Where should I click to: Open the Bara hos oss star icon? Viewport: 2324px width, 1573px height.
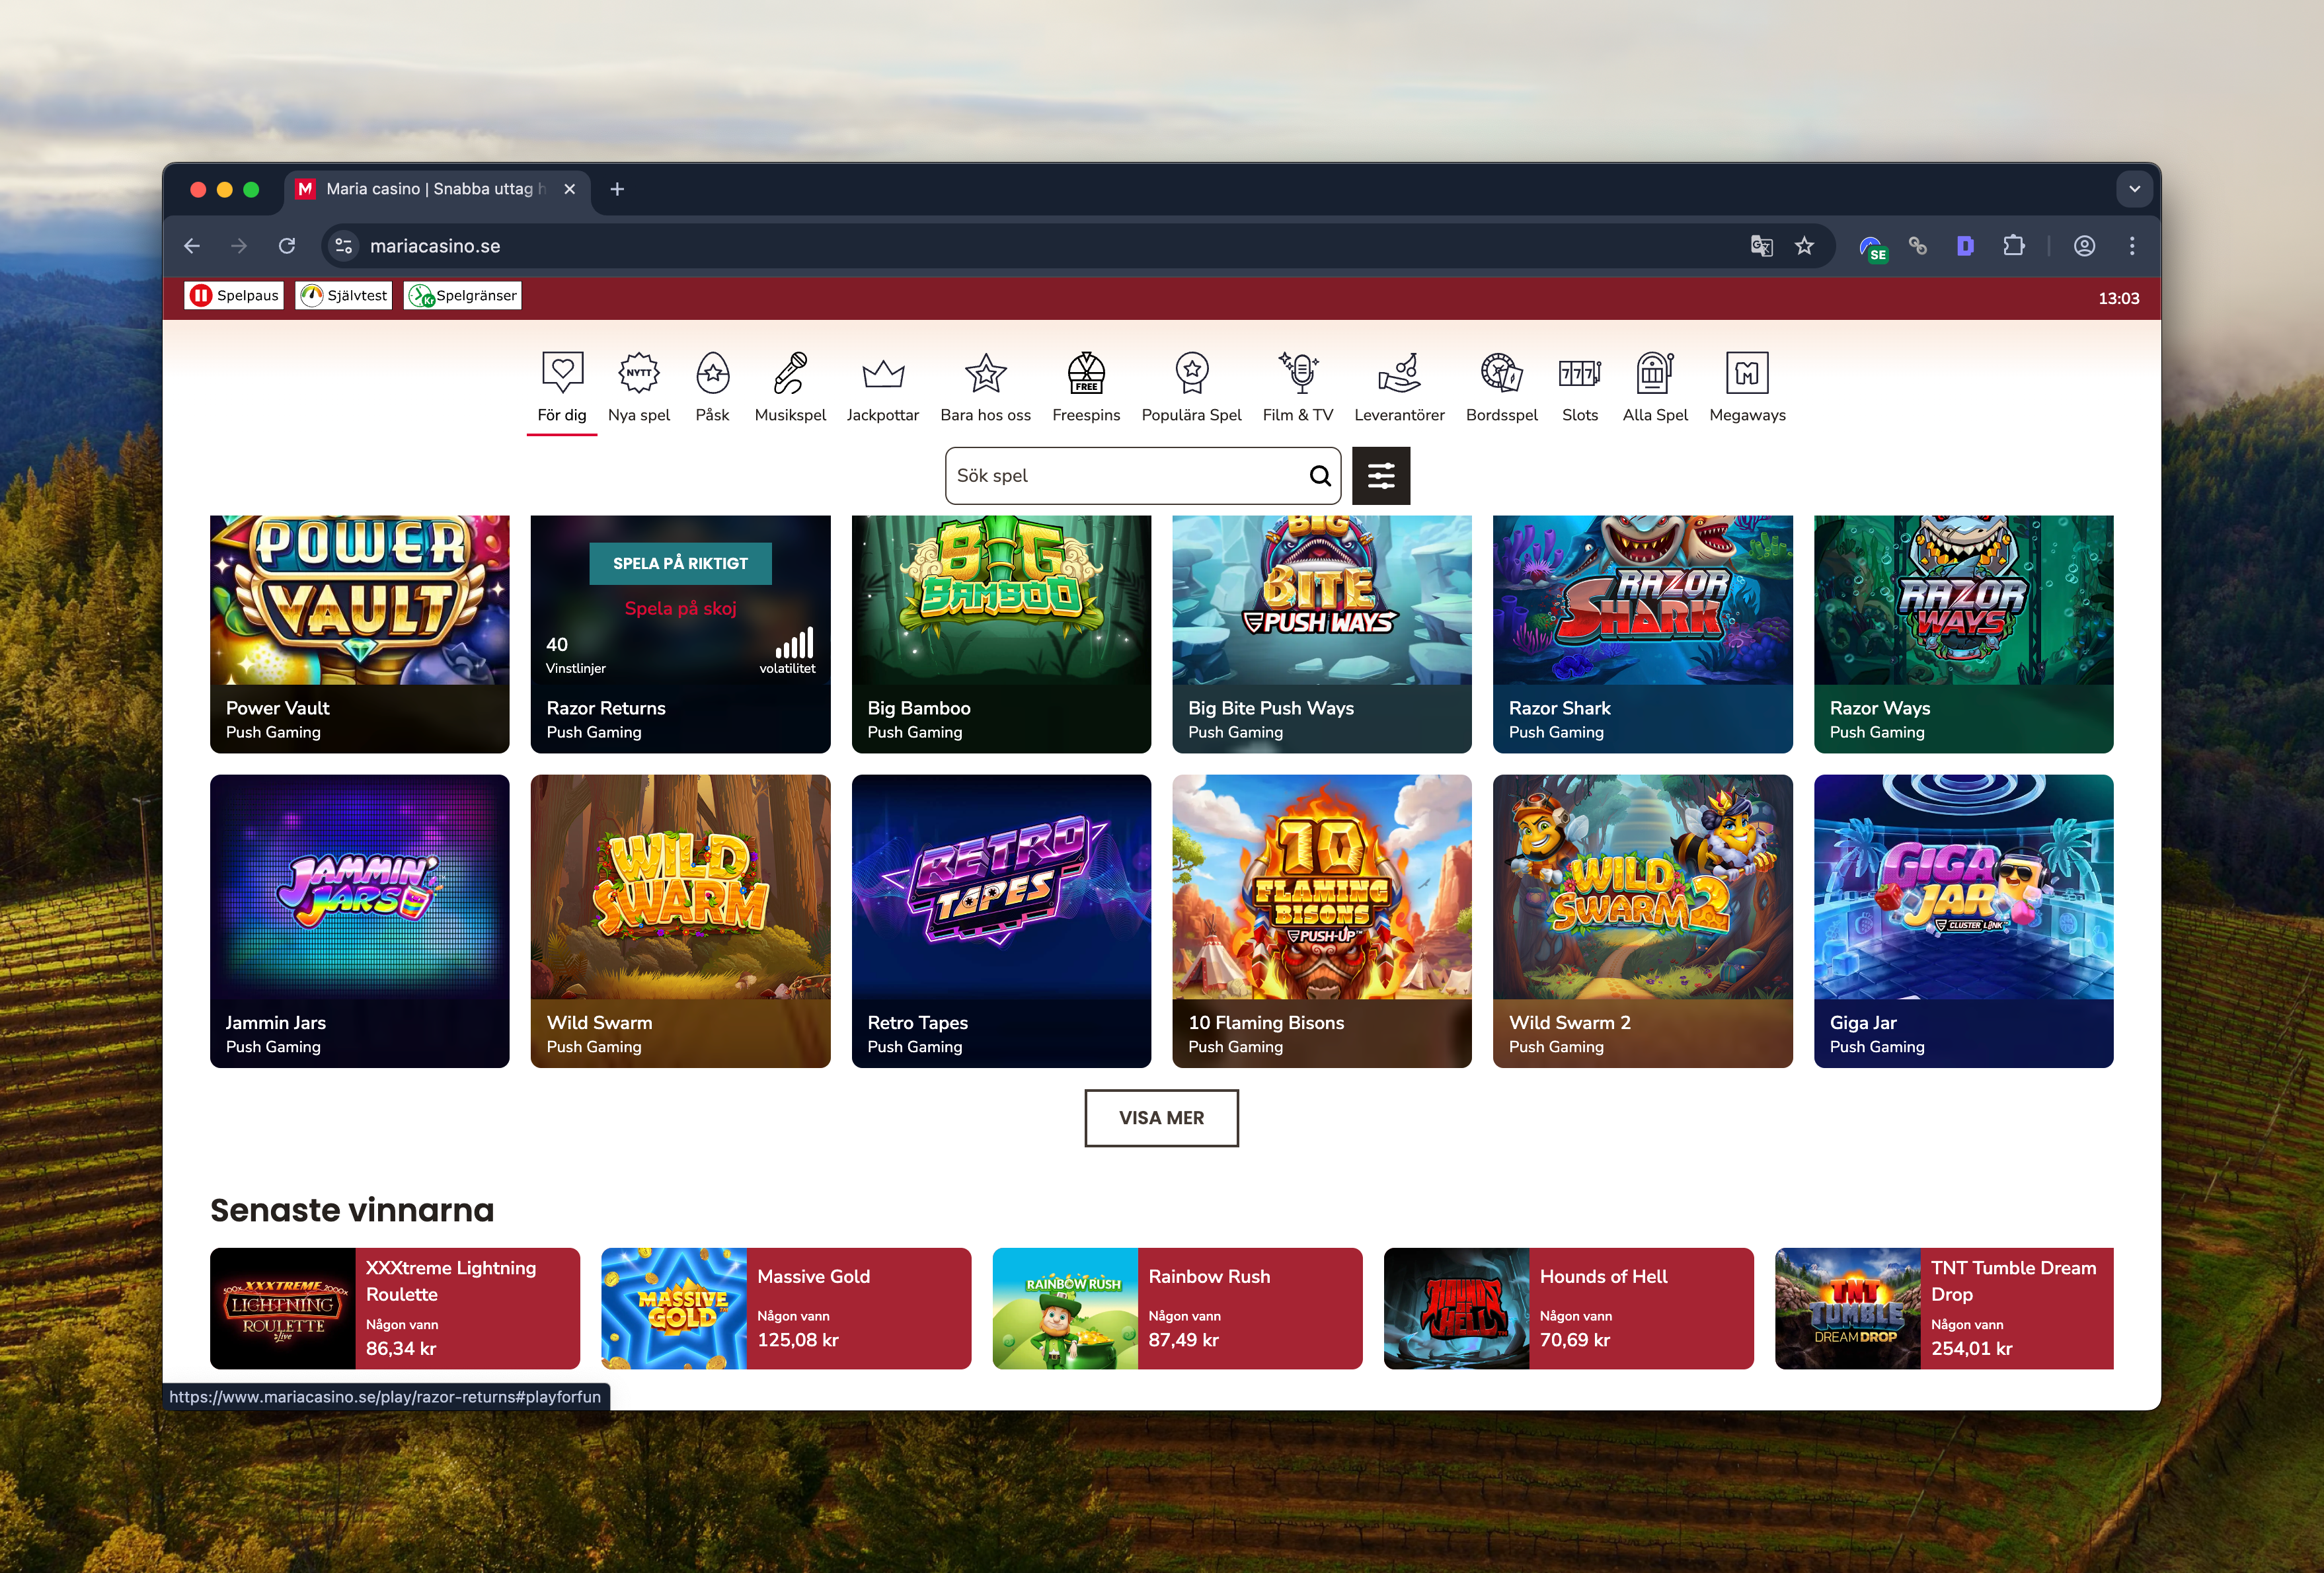(x=986, y=373)
